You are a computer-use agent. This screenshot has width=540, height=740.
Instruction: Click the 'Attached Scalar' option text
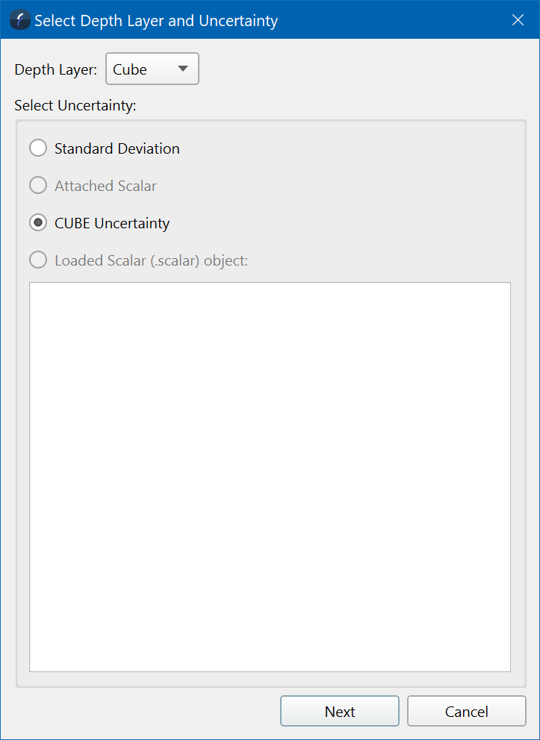click(x=105, y=186)
